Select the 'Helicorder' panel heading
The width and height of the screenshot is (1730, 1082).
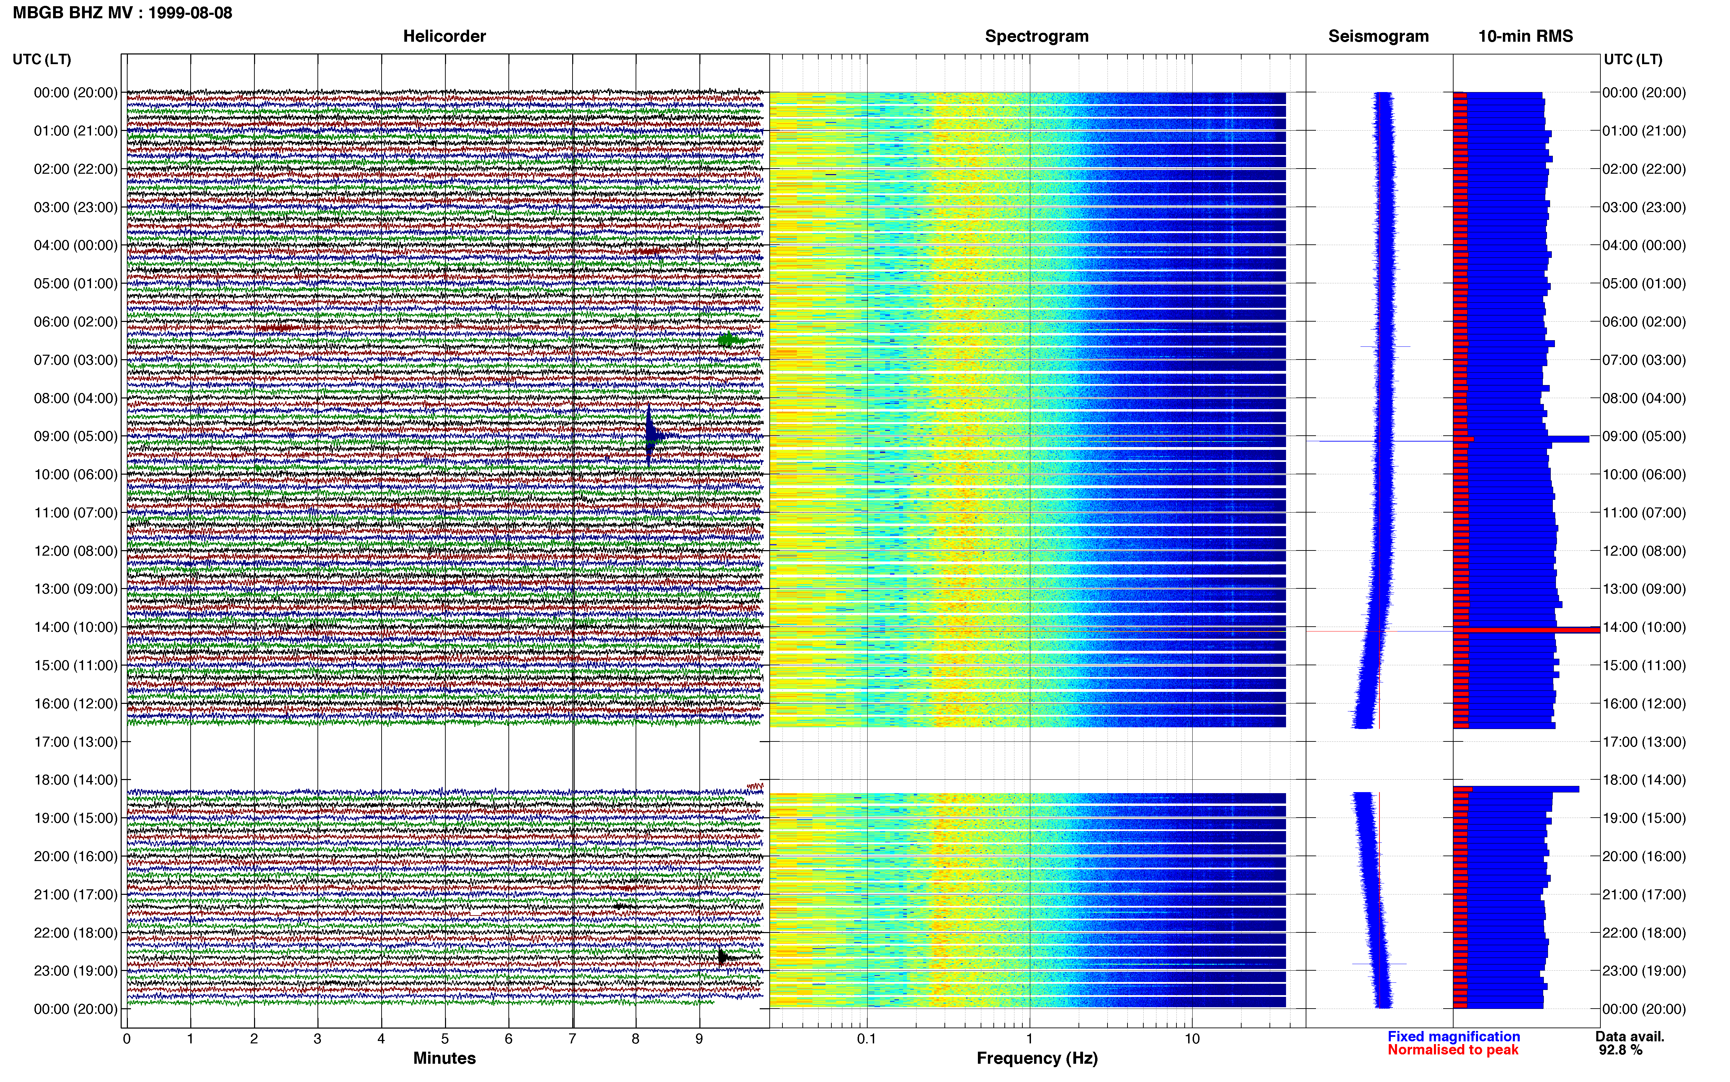tap(444, 37)
